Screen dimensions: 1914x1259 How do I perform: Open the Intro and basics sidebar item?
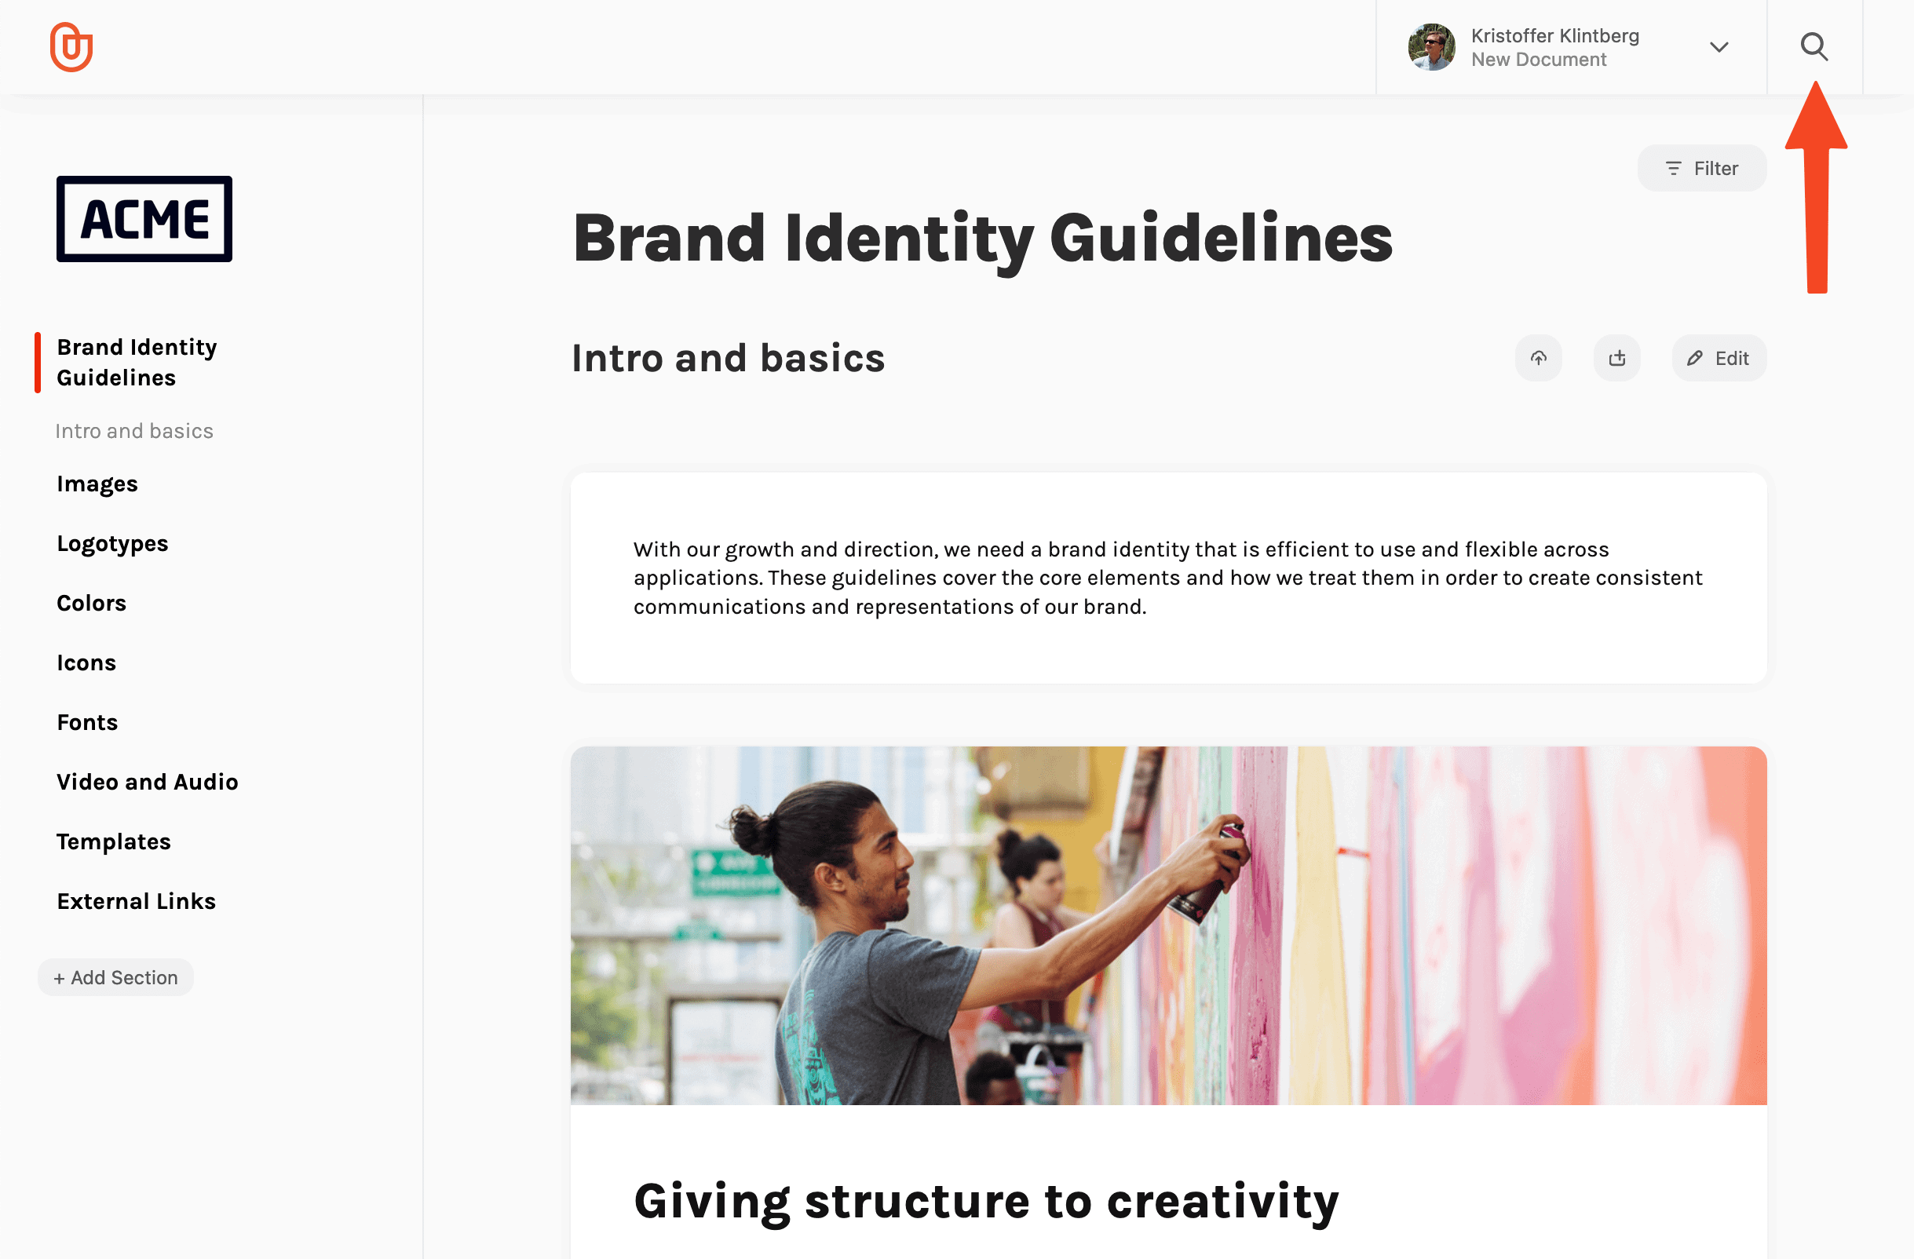point(135,430)
